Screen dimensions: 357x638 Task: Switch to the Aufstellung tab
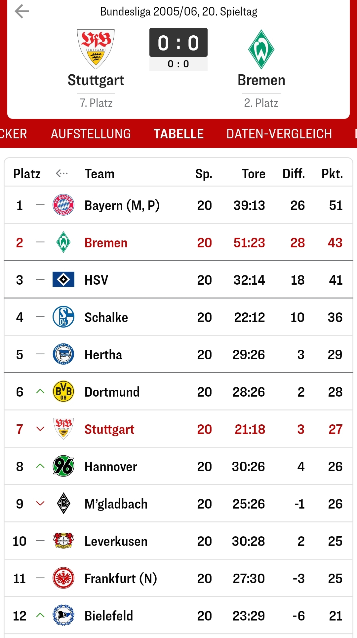pos(91,134)
